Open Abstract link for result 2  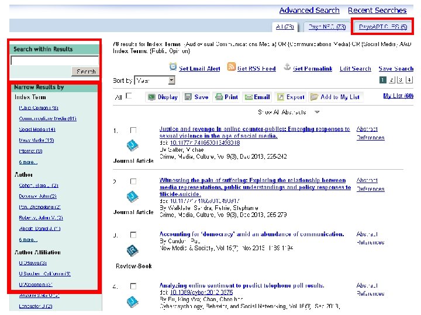click(367, 180)
